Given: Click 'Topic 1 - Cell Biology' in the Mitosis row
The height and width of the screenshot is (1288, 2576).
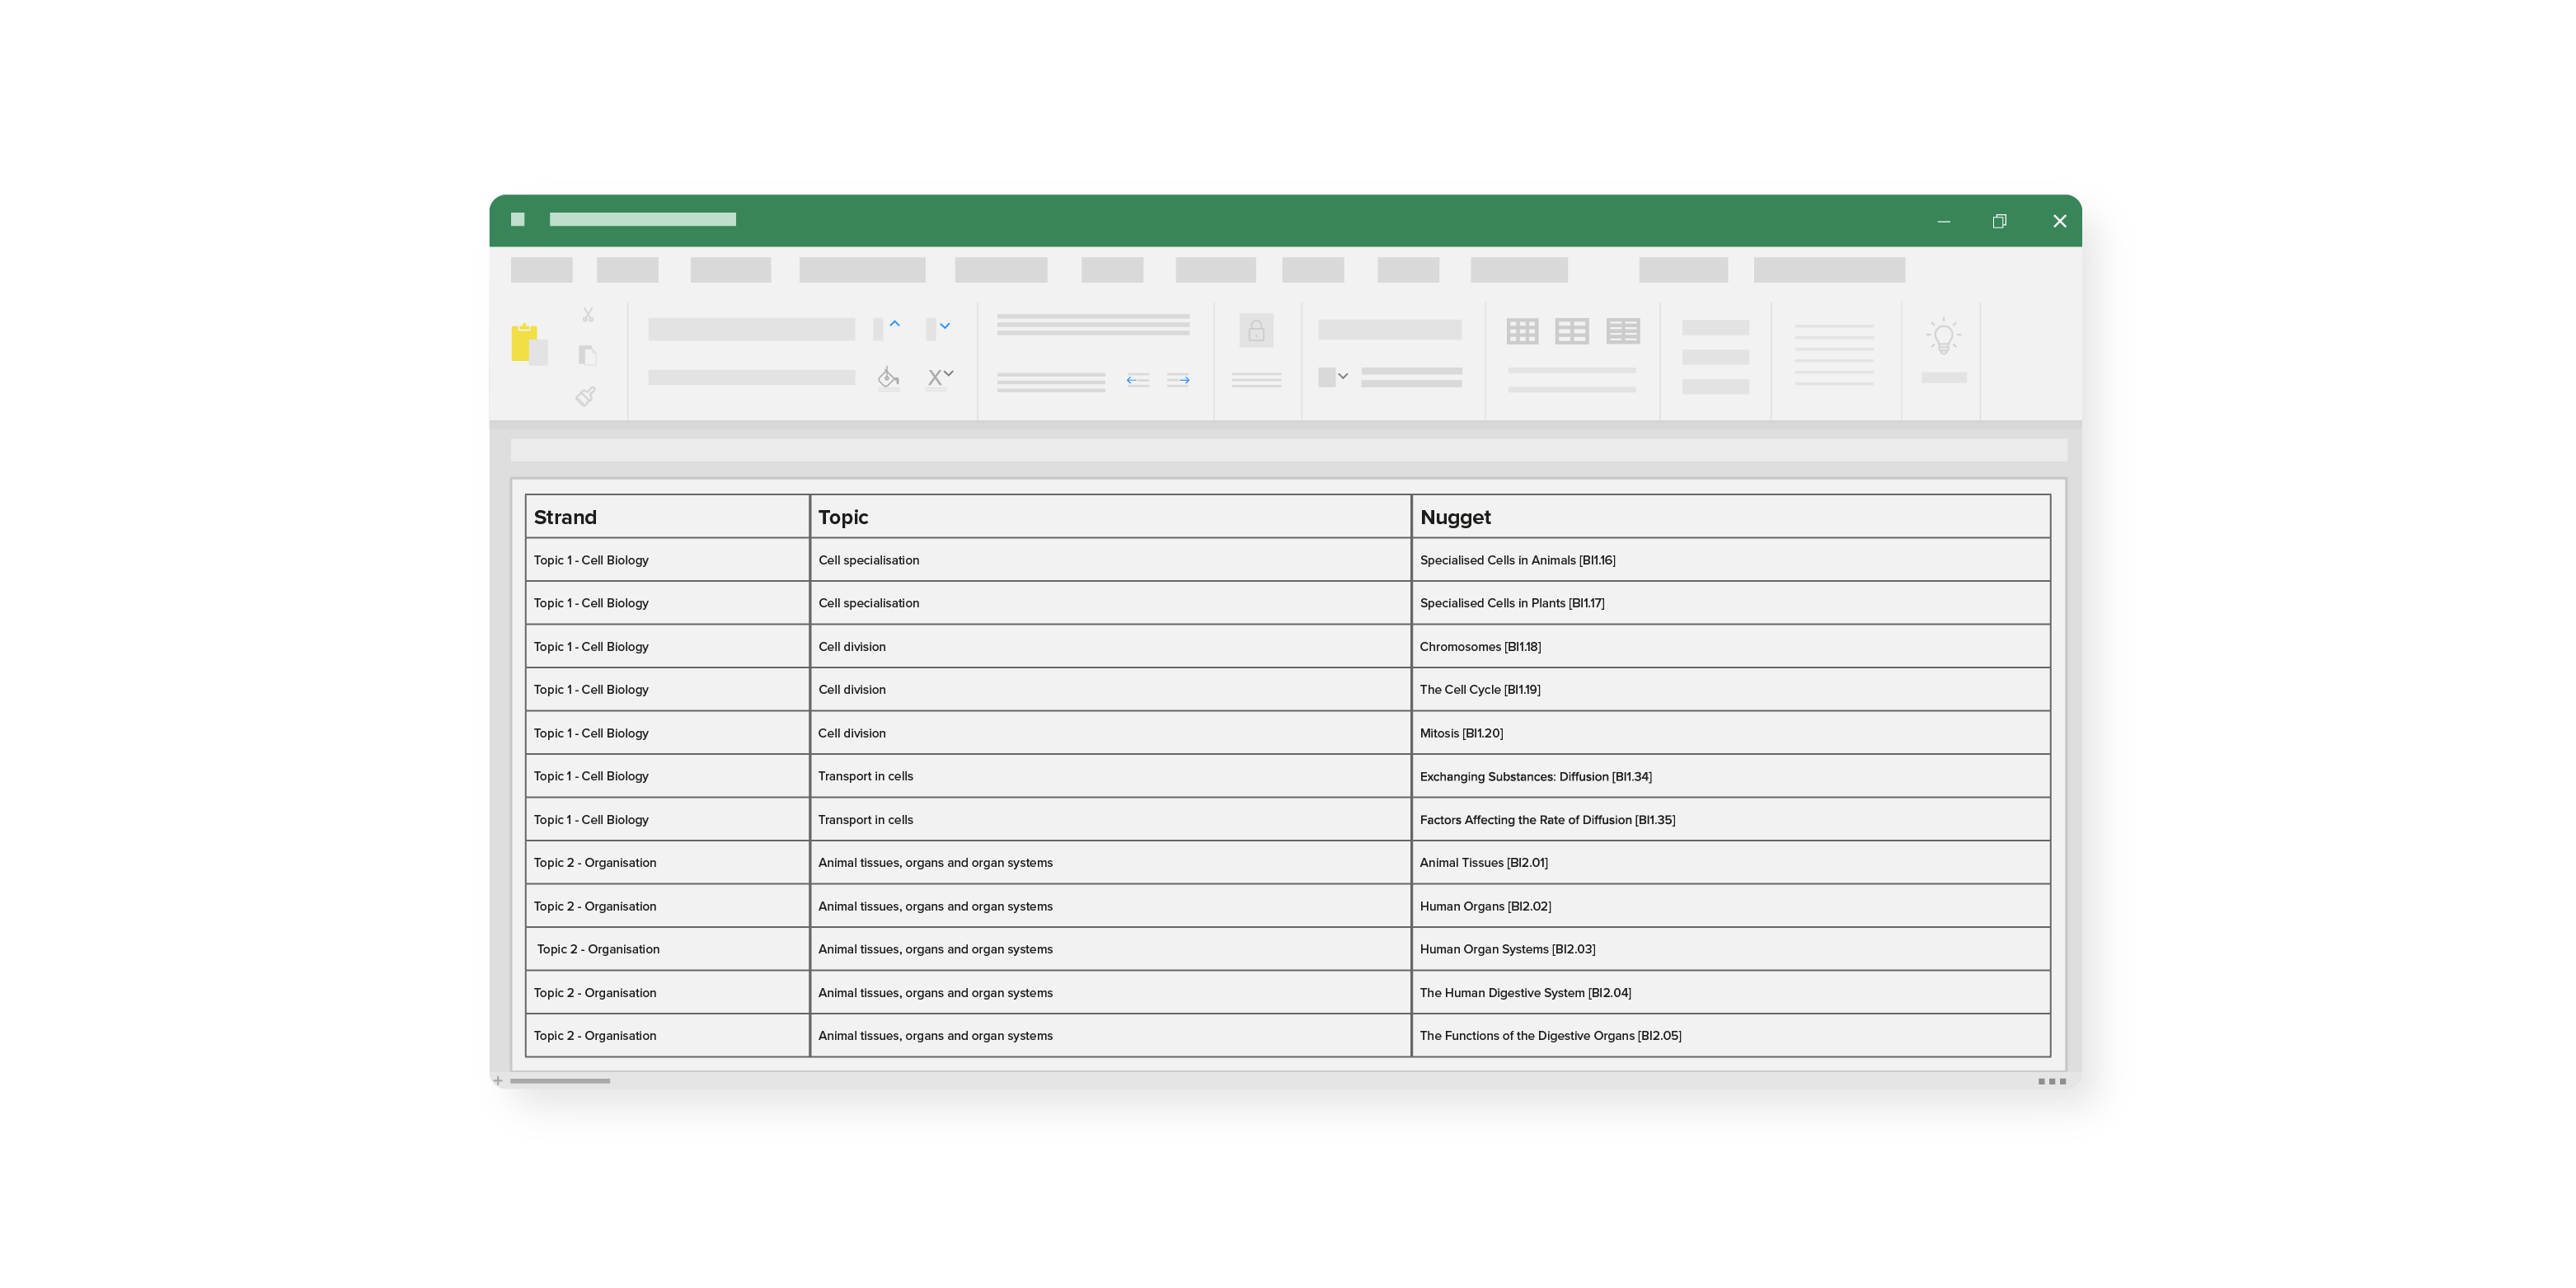Looking at the screenshot, I should pos(667,733).
